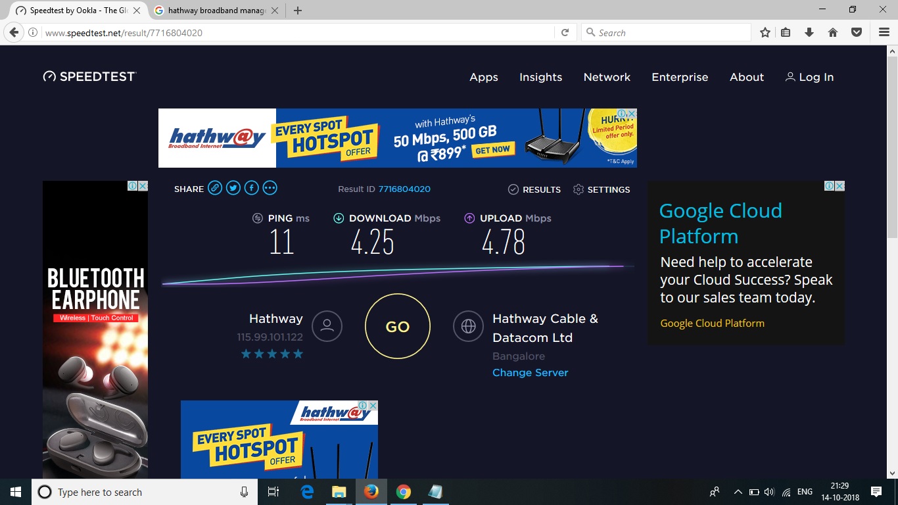Open the Insights menu item

click(540, 77)
